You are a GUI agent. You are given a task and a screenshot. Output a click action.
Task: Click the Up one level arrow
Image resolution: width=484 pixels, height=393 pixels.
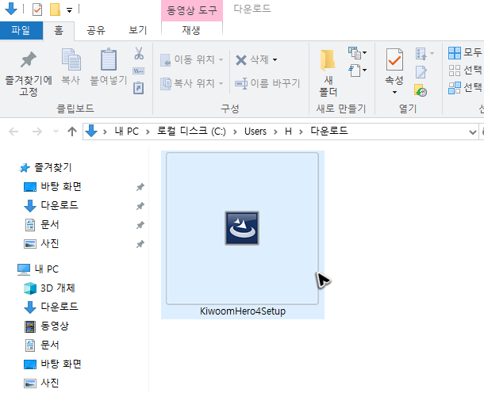72,132
